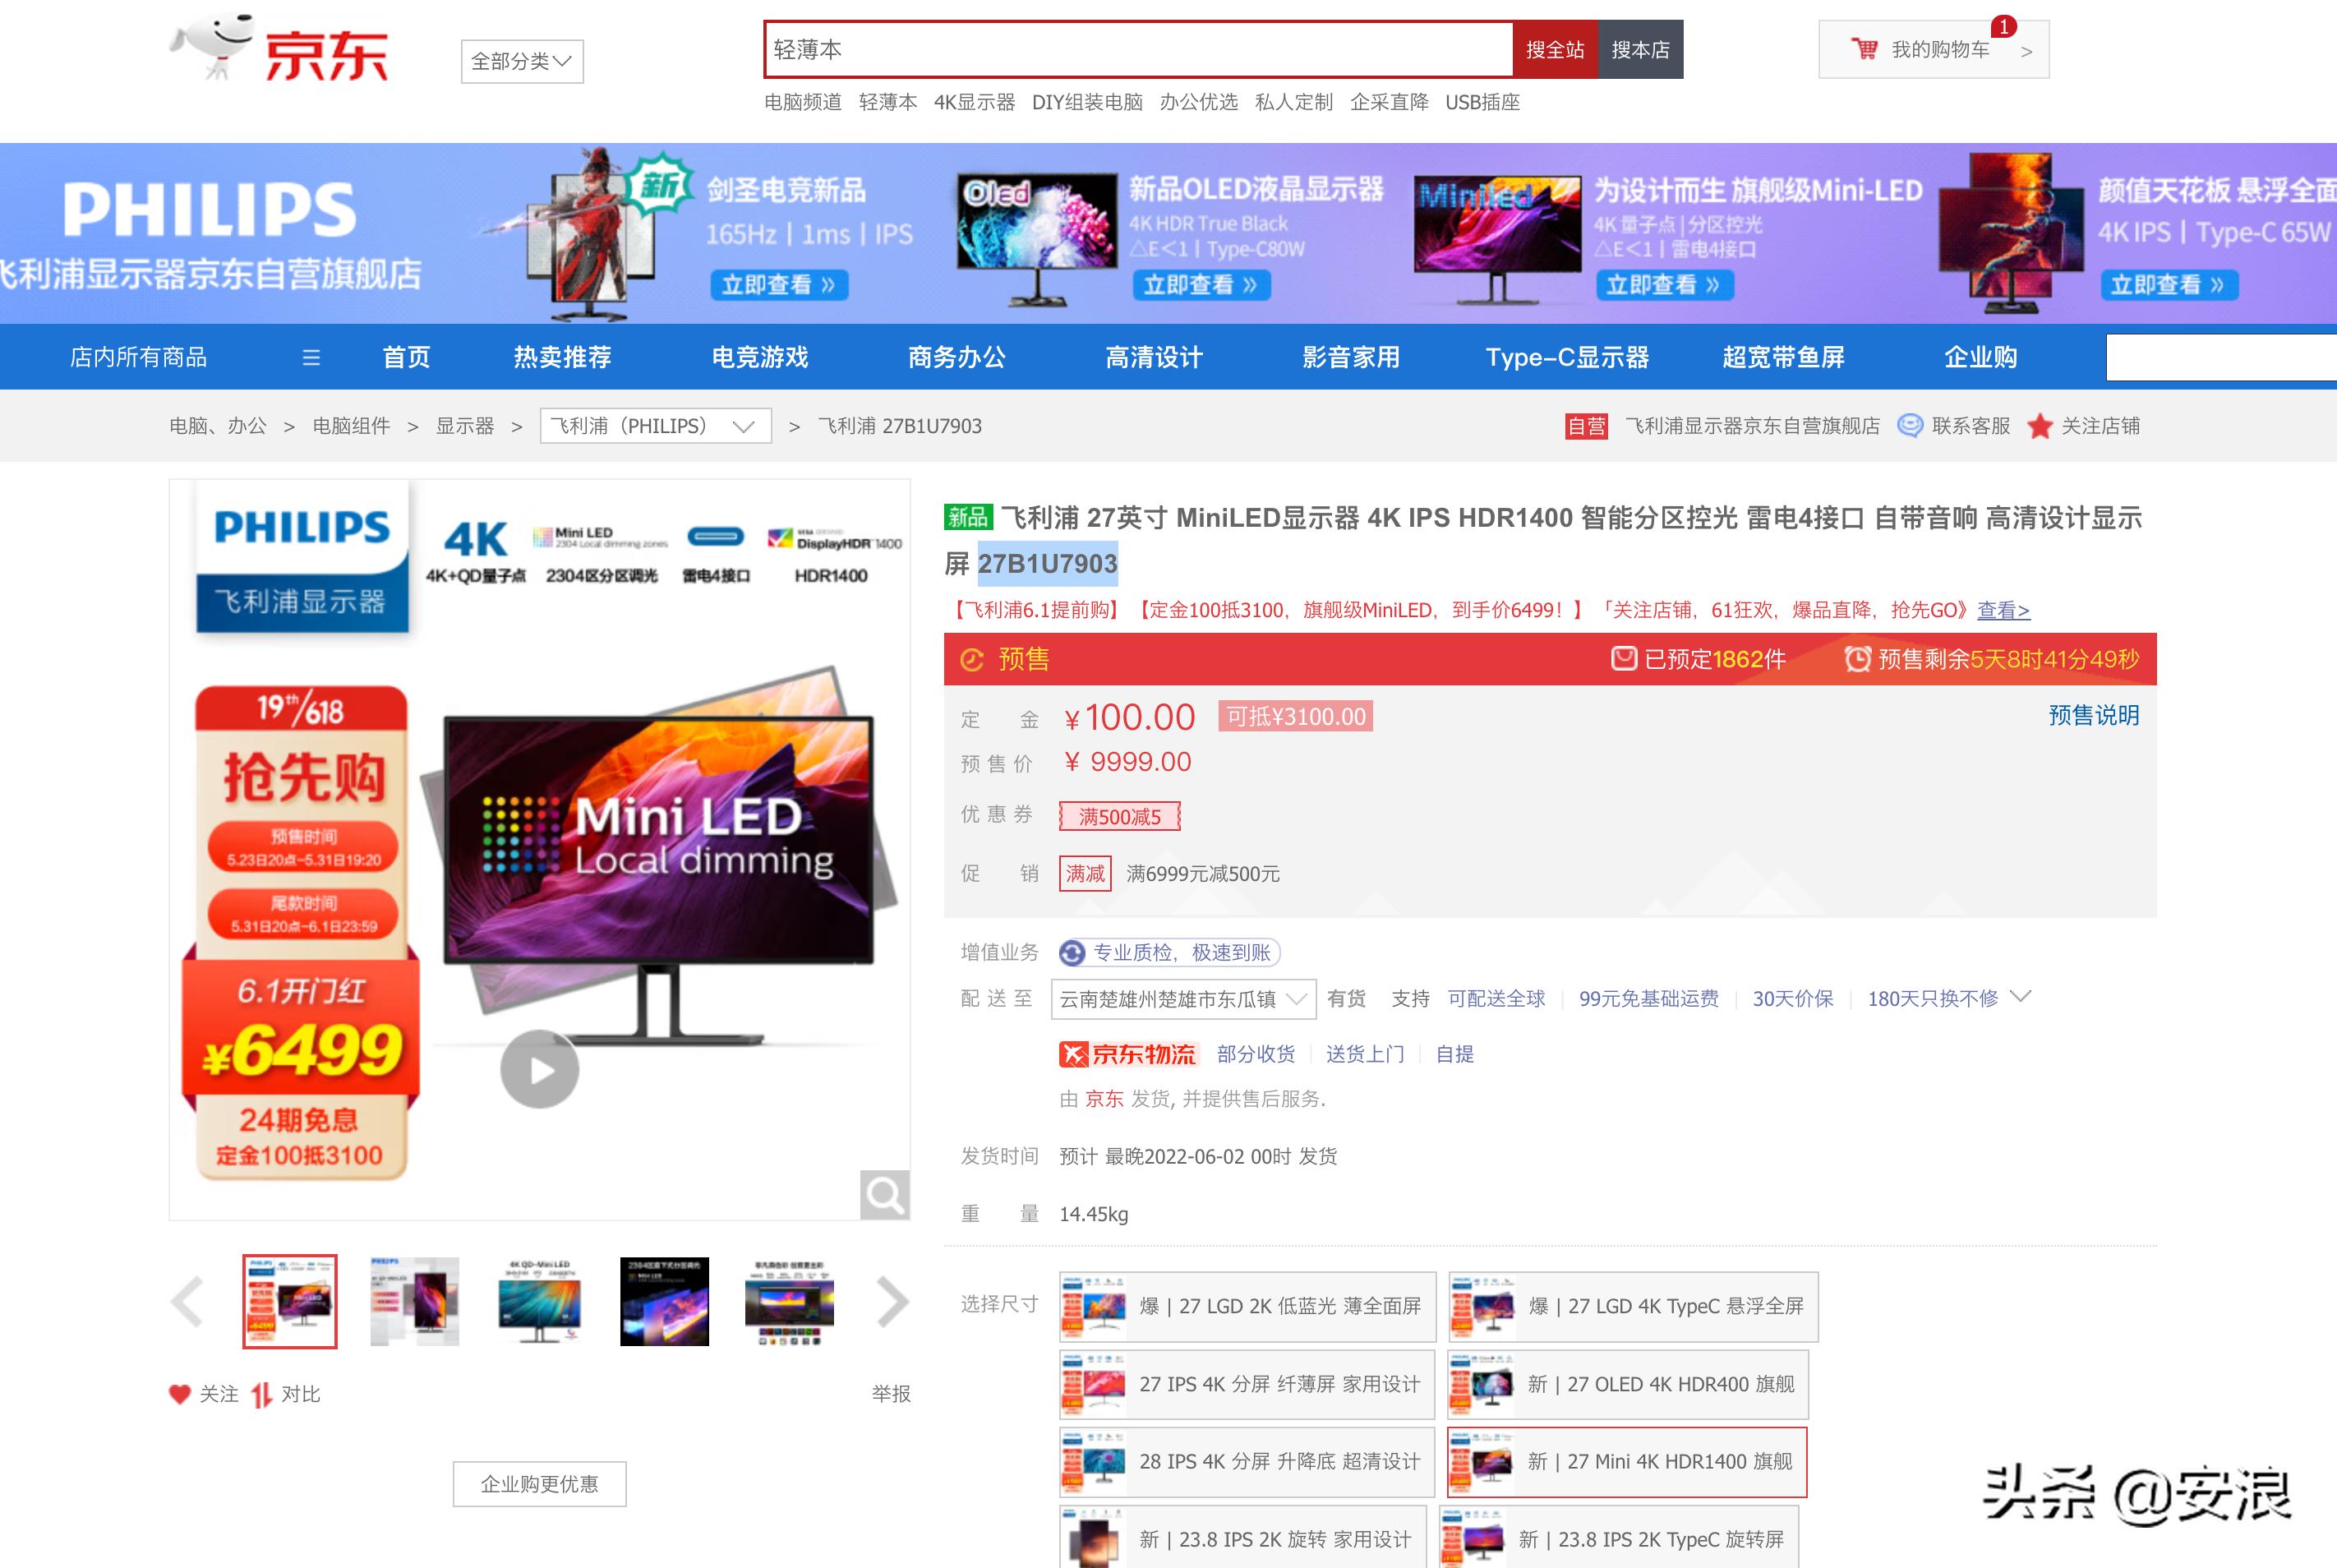Screen dimensions: 2337x1568
Task: Click the left thumbnail carousel arrow
Action: [x=187, y=1302]
